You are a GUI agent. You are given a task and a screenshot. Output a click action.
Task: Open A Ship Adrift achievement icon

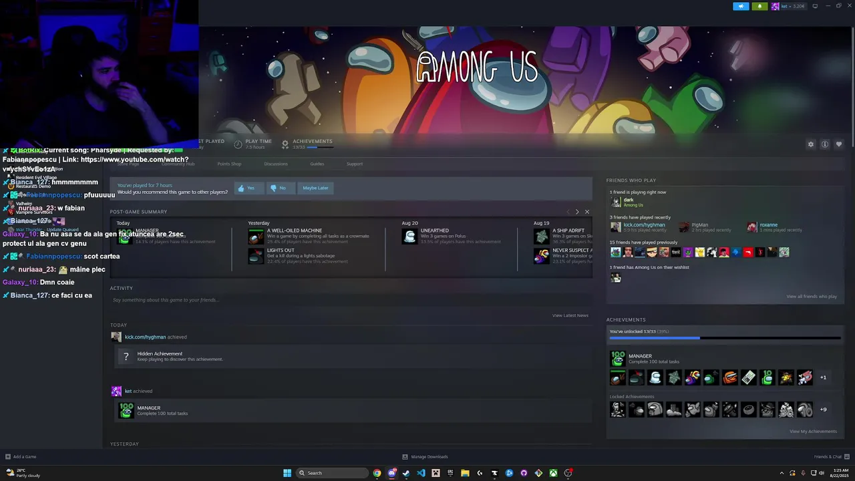click(x=541, y=236)
